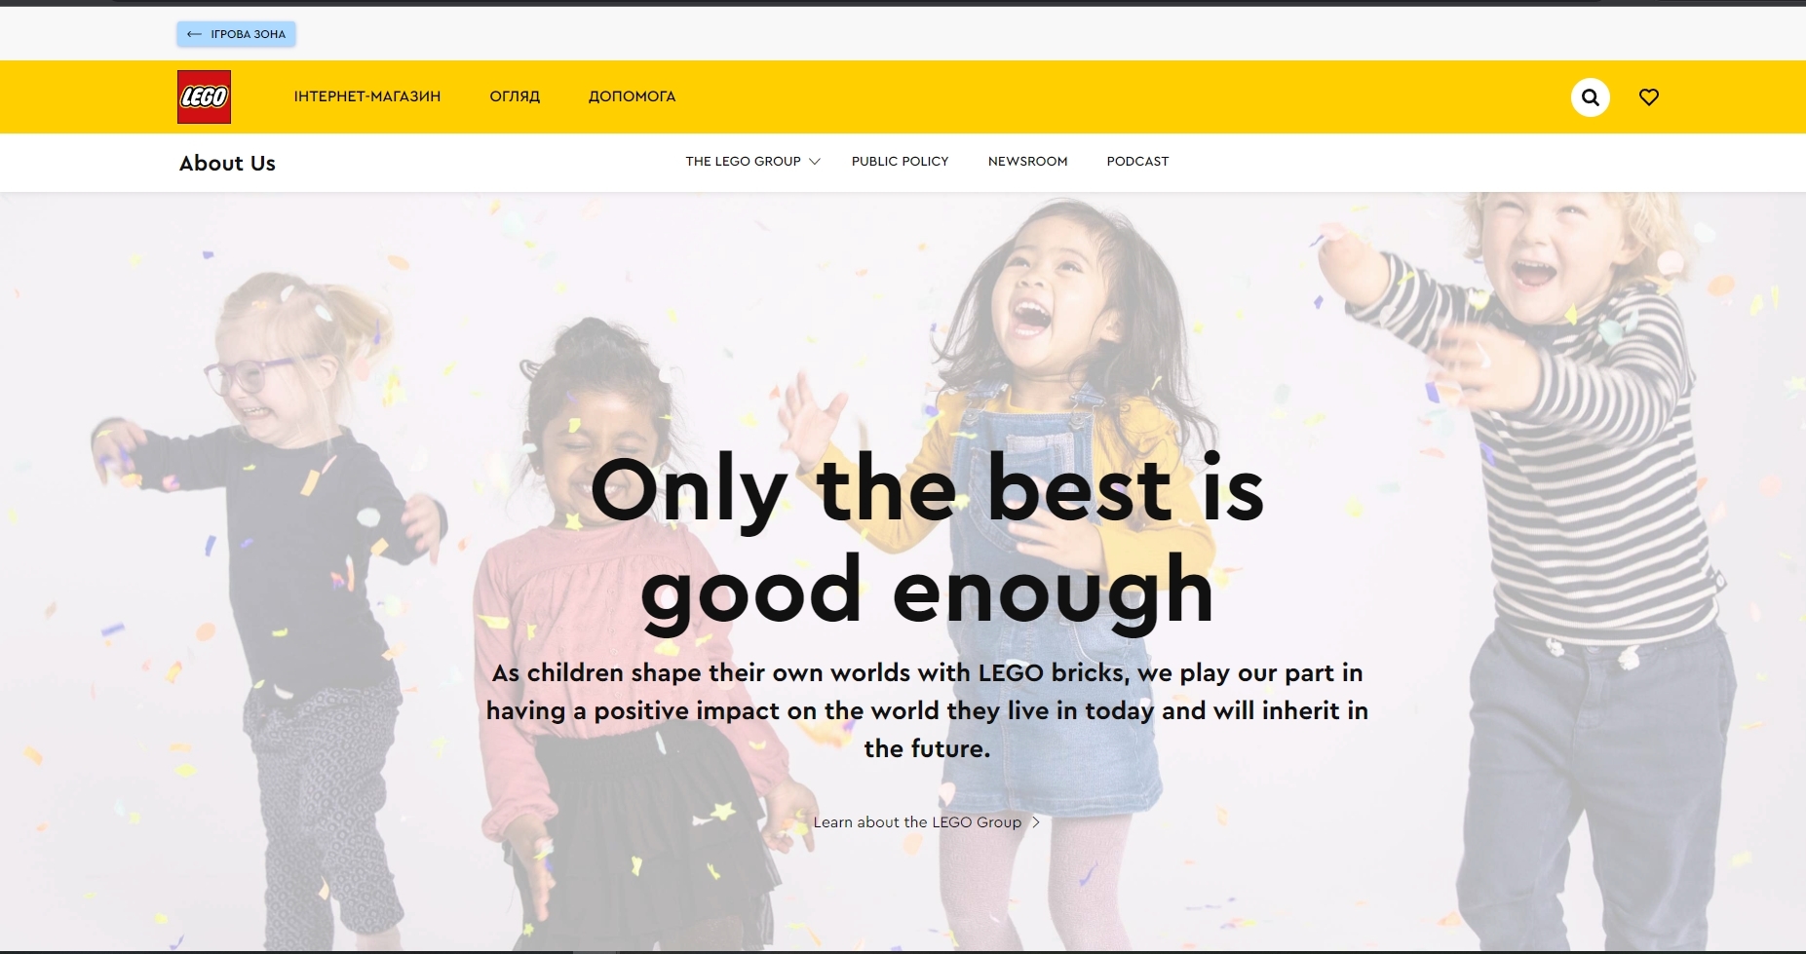The width and height of the screenshot is (1806, 954).
Task: Click the LEGO logo icon
Action: coord(204,96)
